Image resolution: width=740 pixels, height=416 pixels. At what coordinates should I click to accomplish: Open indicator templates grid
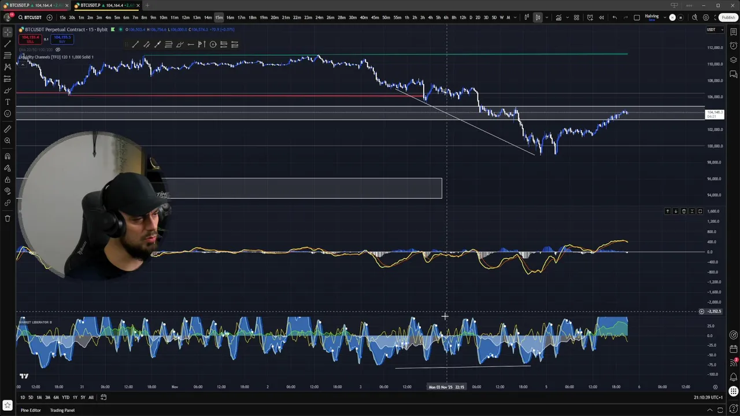click(576, 17)
